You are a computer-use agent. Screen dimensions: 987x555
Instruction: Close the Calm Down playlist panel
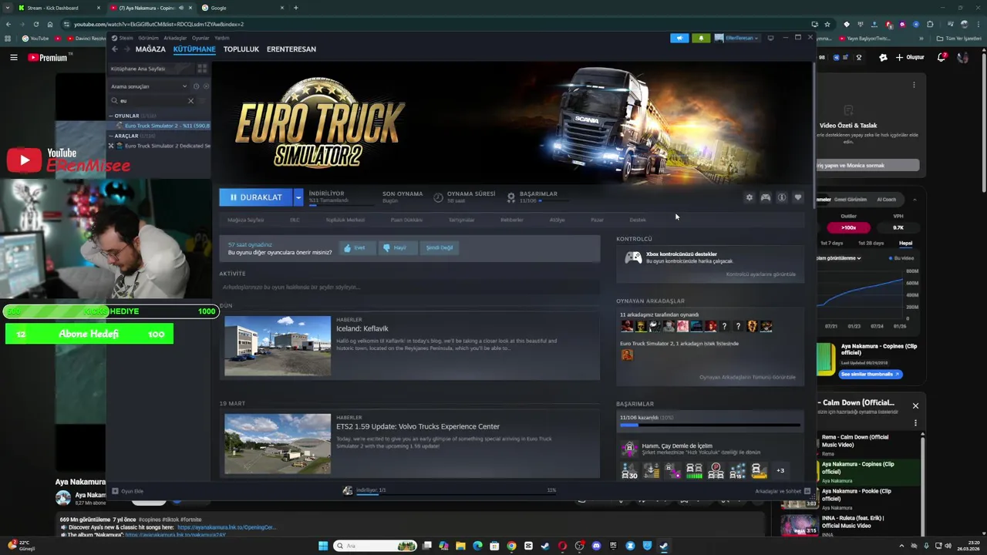[x=915, y=405]
